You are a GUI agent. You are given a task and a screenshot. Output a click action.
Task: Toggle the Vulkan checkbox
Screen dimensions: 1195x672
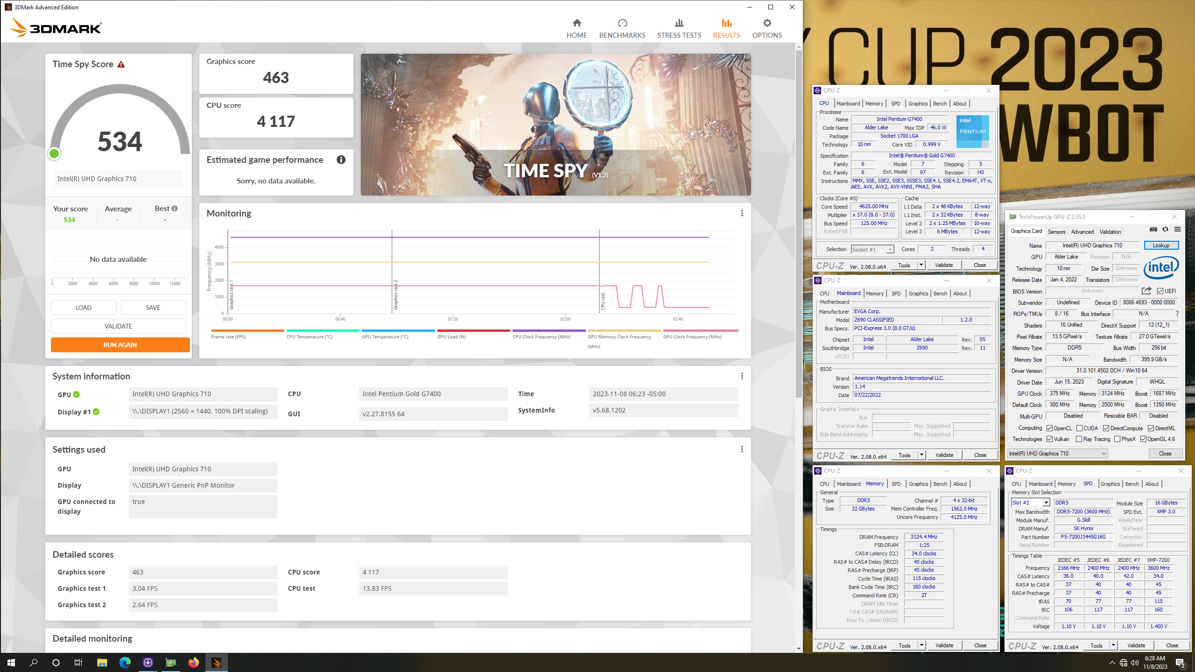pyautogui.click(x=1050, y=439)
